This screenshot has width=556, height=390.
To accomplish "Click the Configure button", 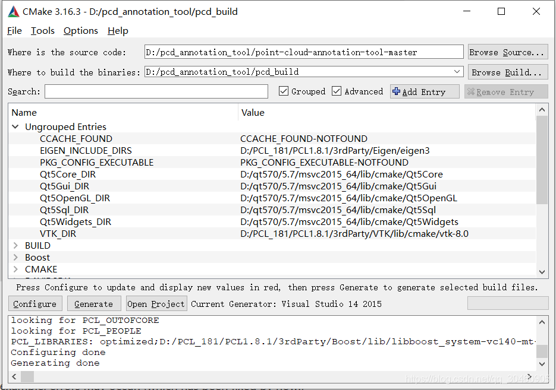I will pyautogui.click(x=35, y=304).
